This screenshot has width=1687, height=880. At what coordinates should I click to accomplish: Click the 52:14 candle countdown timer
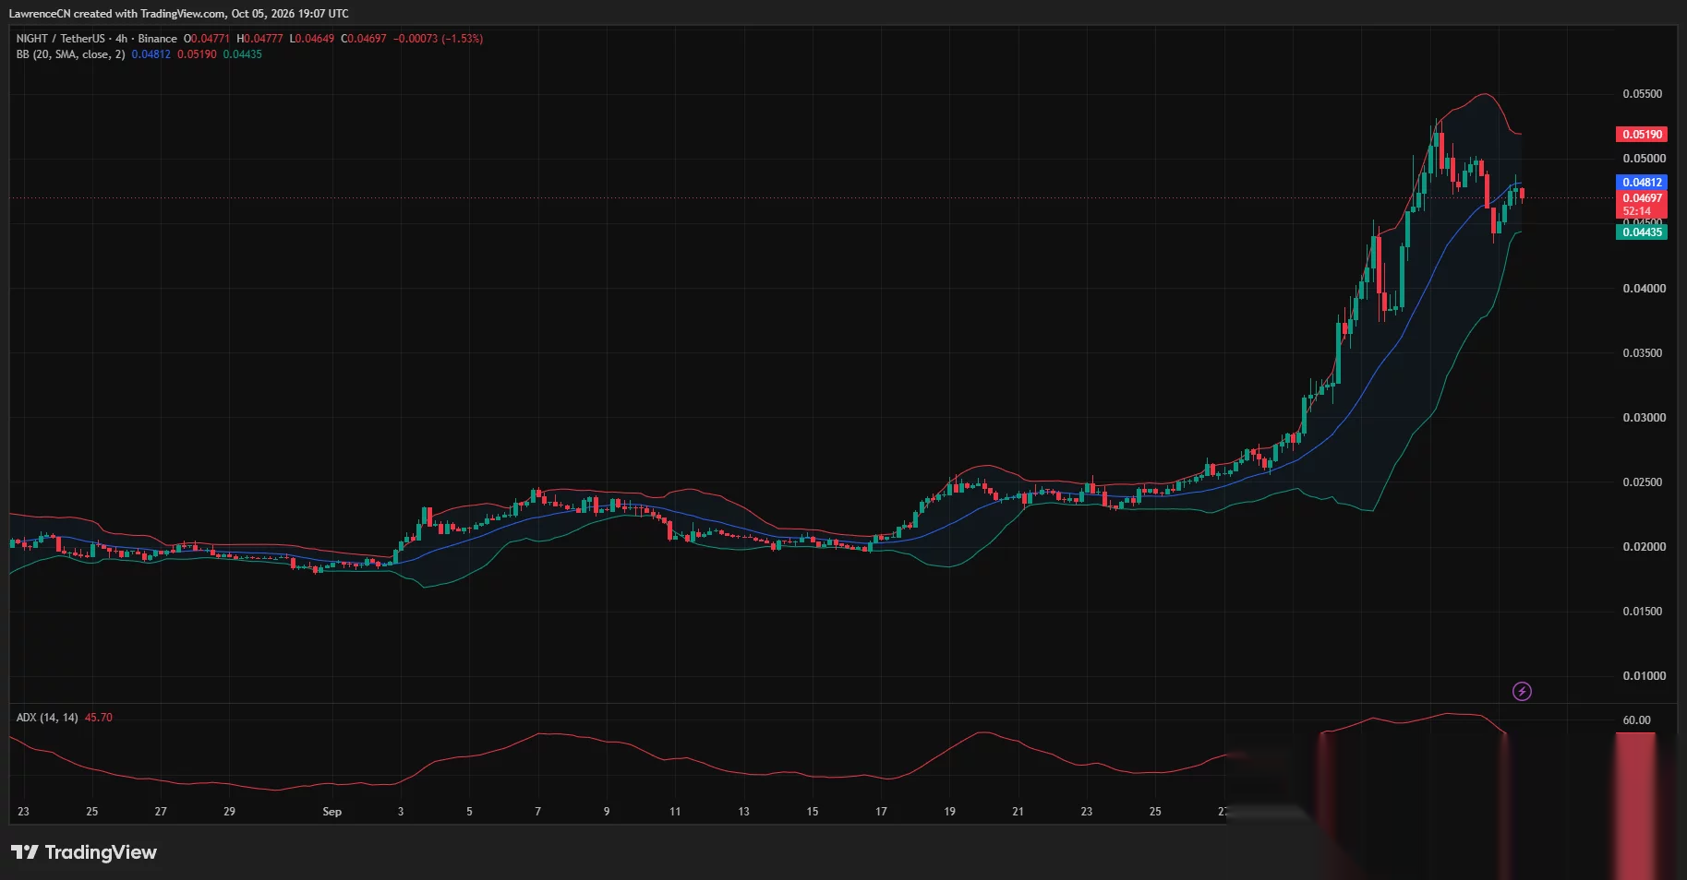coord(1636,211)
